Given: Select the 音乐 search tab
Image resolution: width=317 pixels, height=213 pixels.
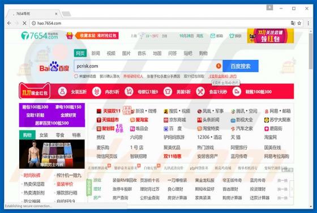Looking at the screenshot, I should pyautogui.click(x=142, y=53).
